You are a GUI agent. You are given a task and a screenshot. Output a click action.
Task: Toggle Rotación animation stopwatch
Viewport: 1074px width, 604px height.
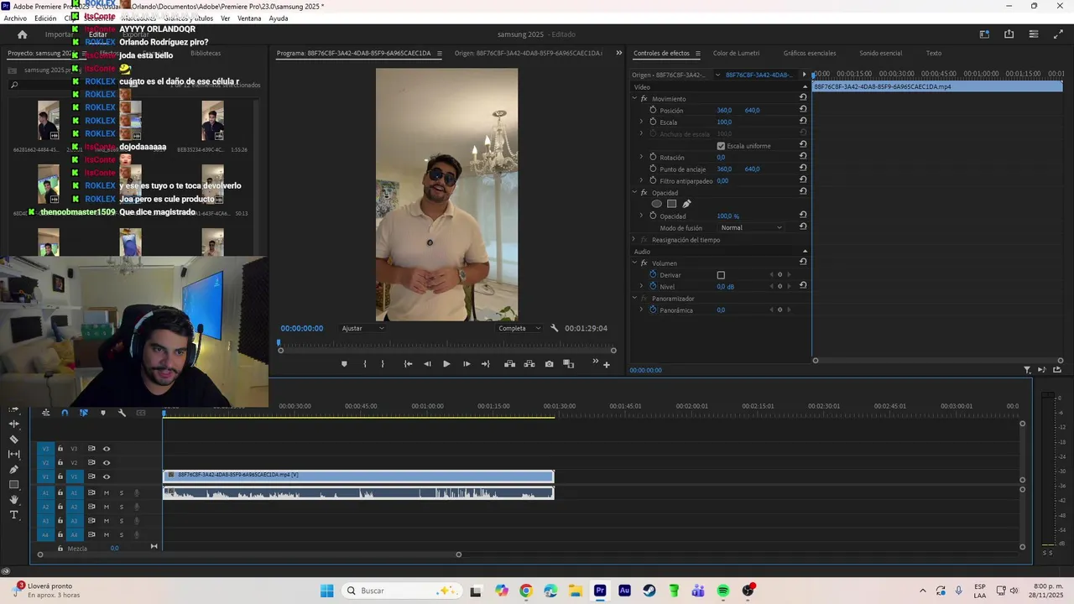coord(653,157)
